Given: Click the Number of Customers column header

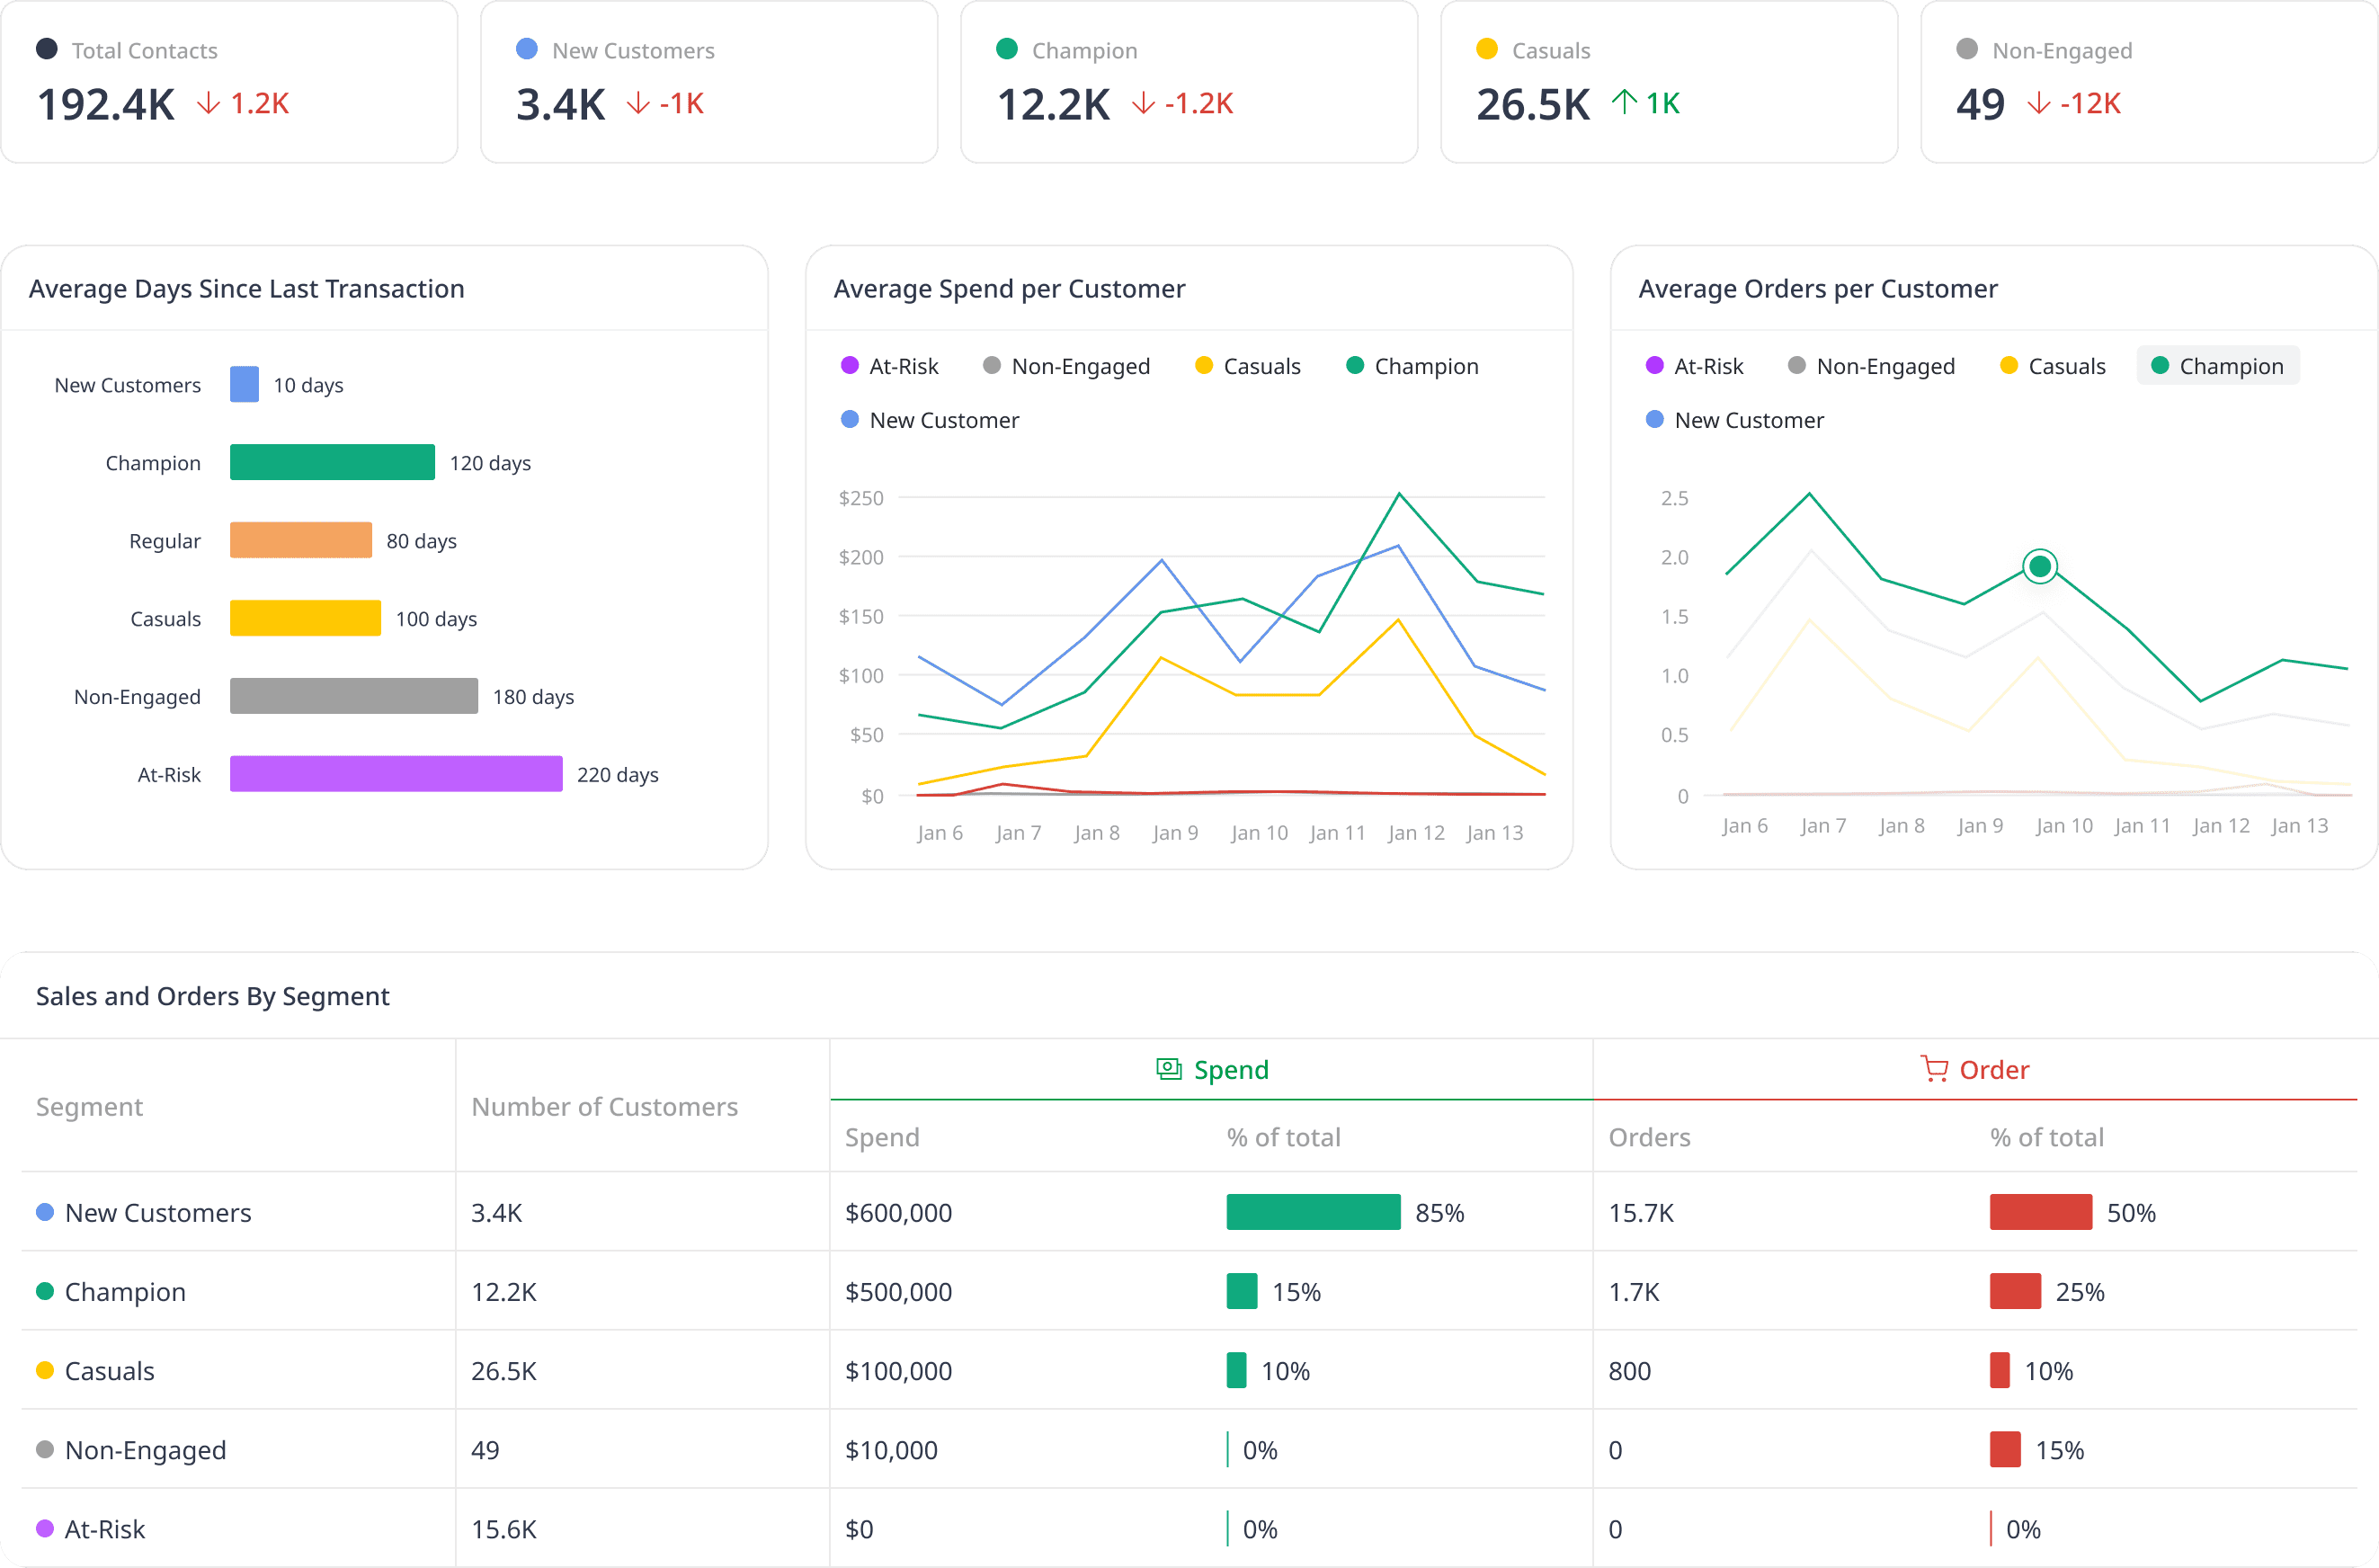Looking at the screenshot, I should pyautogui.click(x=604, y=1106).
